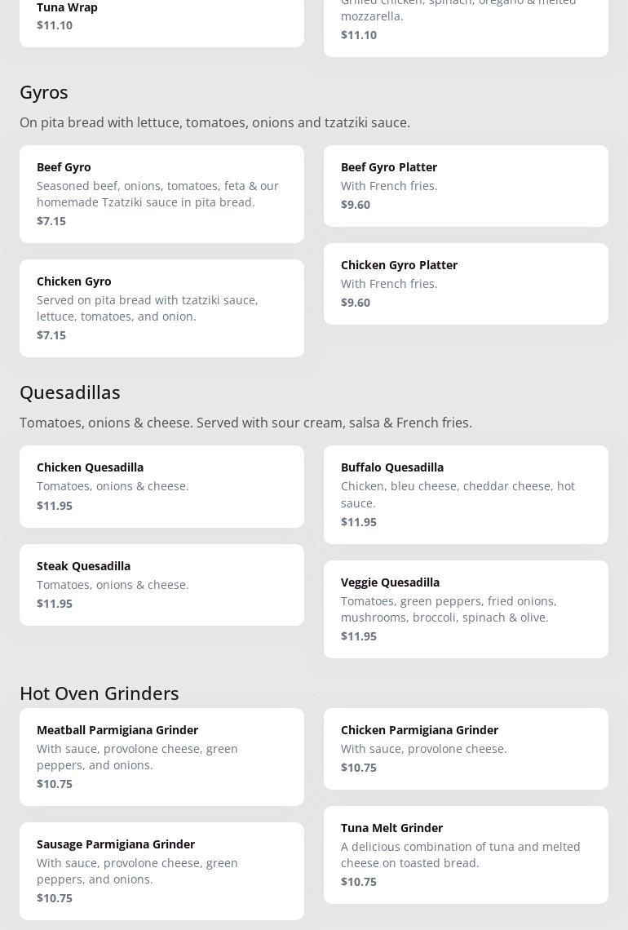
Task: Pick the Sausage Parmigiana Grinder card
Action: pos(161,870)
